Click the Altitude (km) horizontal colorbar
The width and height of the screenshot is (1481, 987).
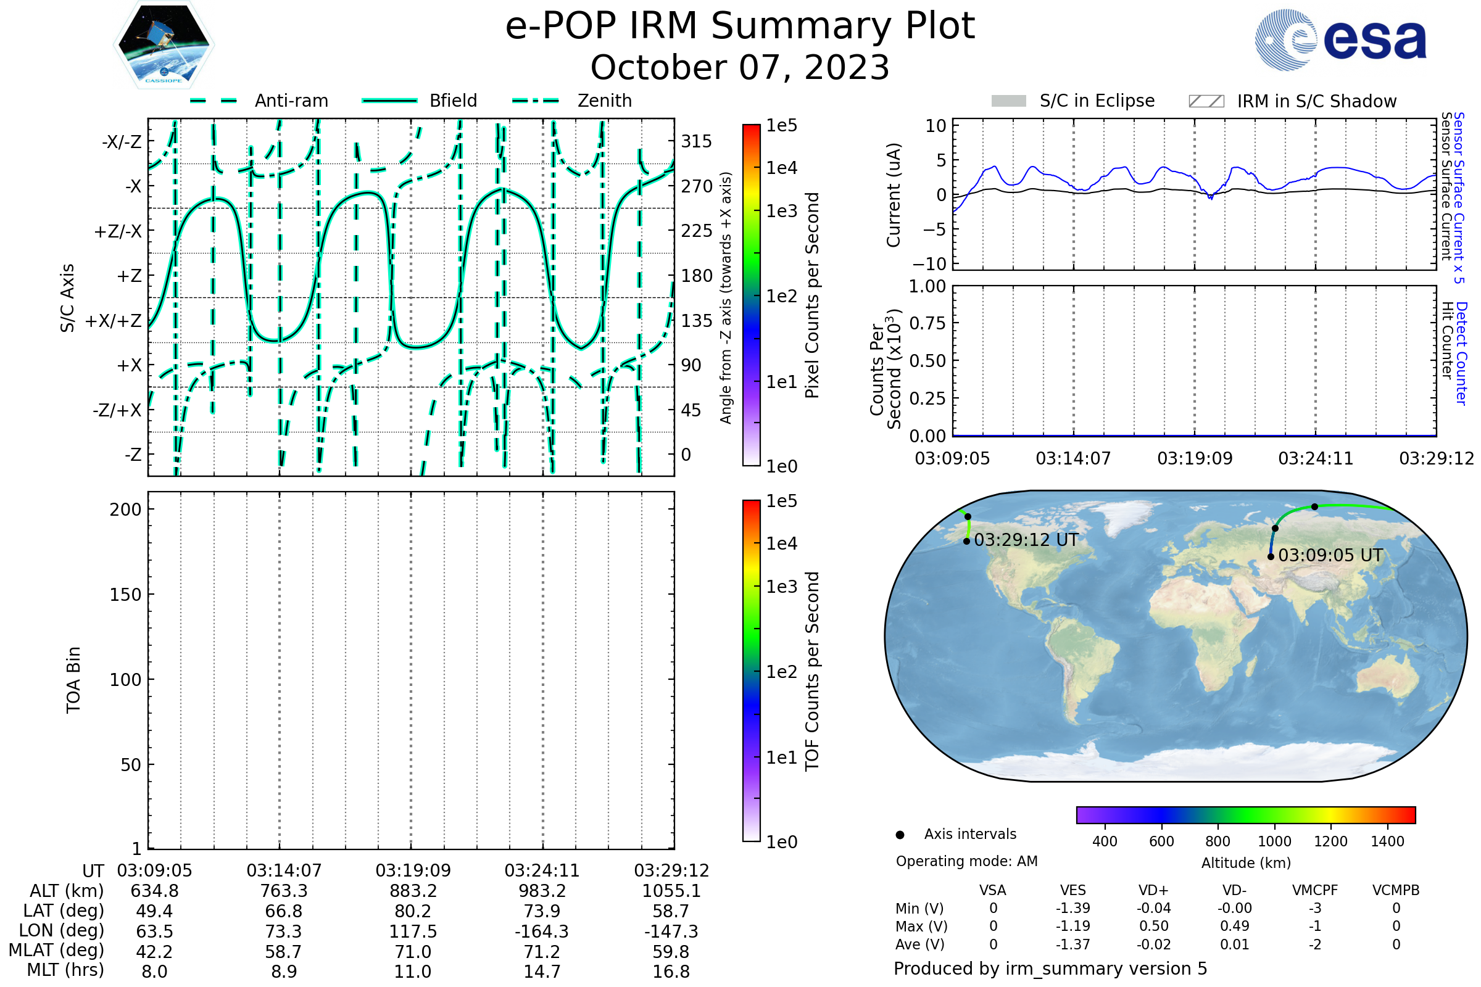pos(1245,814)
